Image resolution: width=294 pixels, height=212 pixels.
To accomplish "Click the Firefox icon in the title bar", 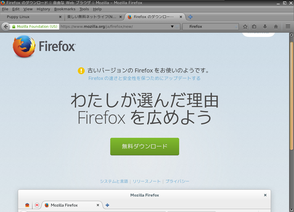I will [3, 3].
